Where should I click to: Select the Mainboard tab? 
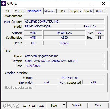pyautogui.click(x=34, y=11)
